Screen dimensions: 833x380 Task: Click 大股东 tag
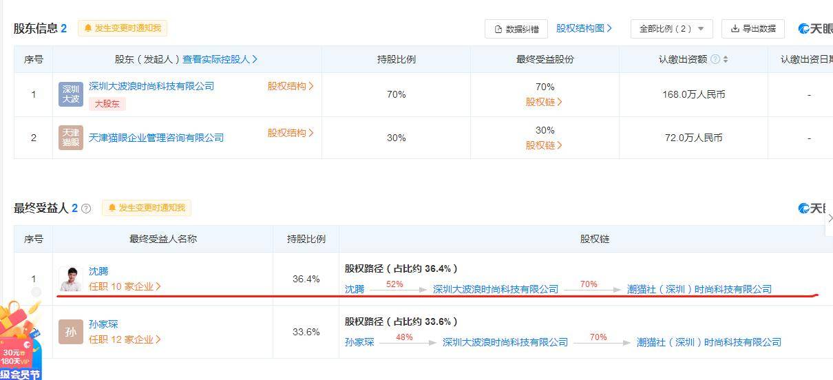click(107, 104)
